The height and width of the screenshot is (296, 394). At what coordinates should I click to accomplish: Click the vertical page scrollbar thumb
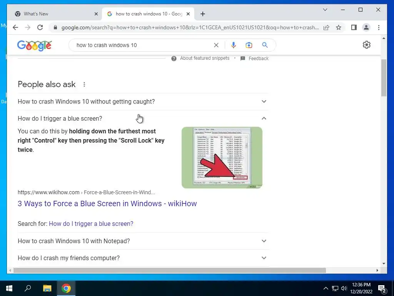[x=384, y=78]
